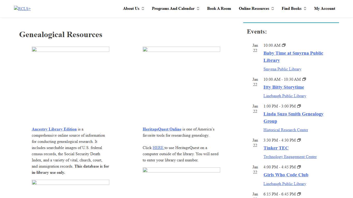Viewport: 353px width, 198px height.
Task: Click the recurring icon beside the 6:15 PM event
Action: click(x=299, y=194)
